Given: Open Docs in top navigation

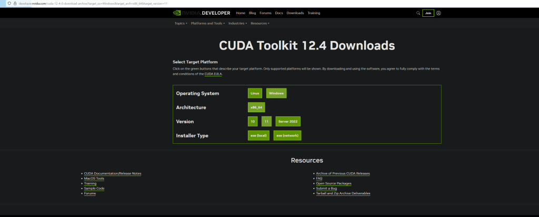Looking at the screenshot, I should [279, 13].
